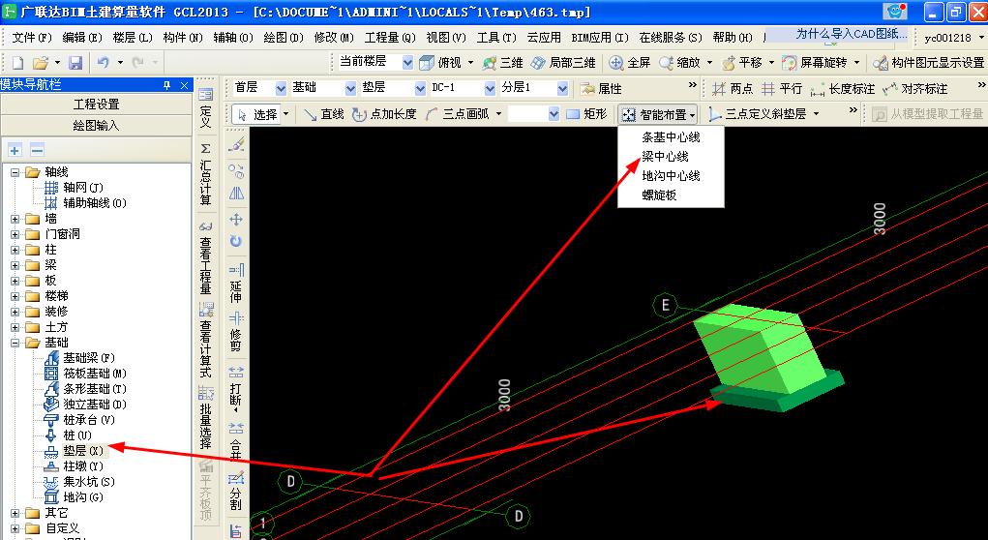Image resolution: width=988 pixels, height=540 pixels.
Task: Click 汇总计算 in vertical sidebar
Action: tap(205, 174)
